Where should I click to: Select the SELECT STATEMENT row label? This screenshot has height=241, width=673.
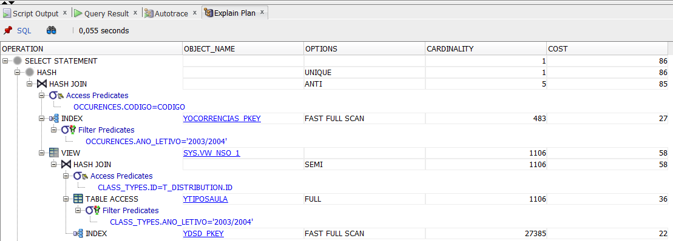[x=61, y=61]
